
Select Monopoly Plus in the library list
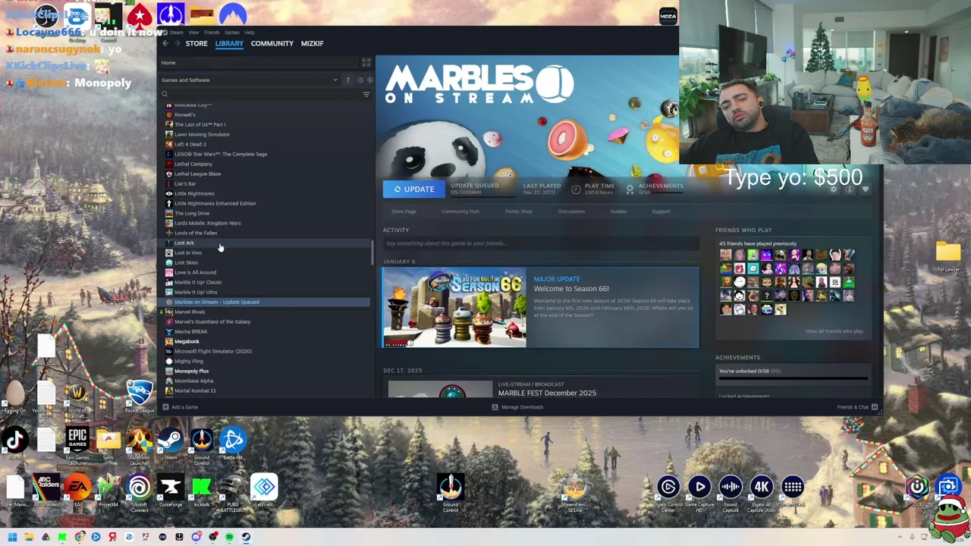191,371
